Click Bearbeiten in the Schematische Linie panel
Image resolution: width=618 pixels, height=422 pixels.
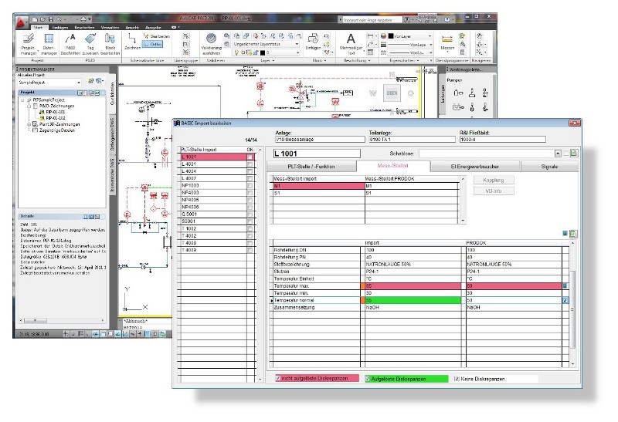click(x=157, y=36)
